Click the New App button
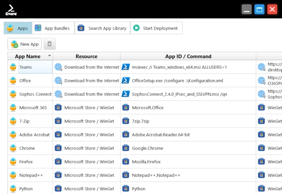 pyautogui.click(x=25, y=44)
